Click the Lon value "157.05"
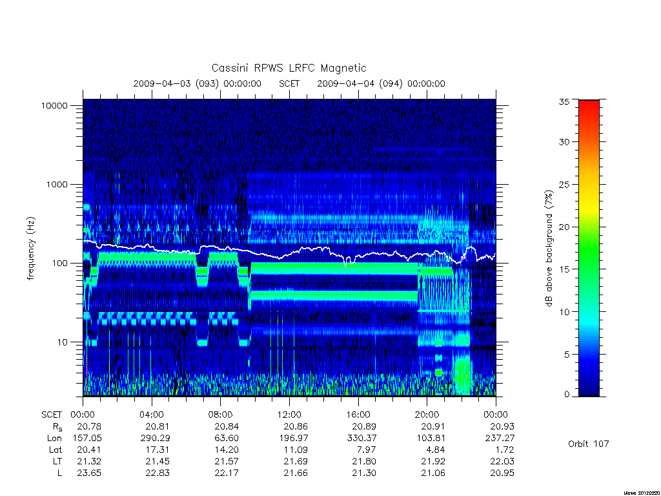This screenshot has width=661, height=496. 87,439
